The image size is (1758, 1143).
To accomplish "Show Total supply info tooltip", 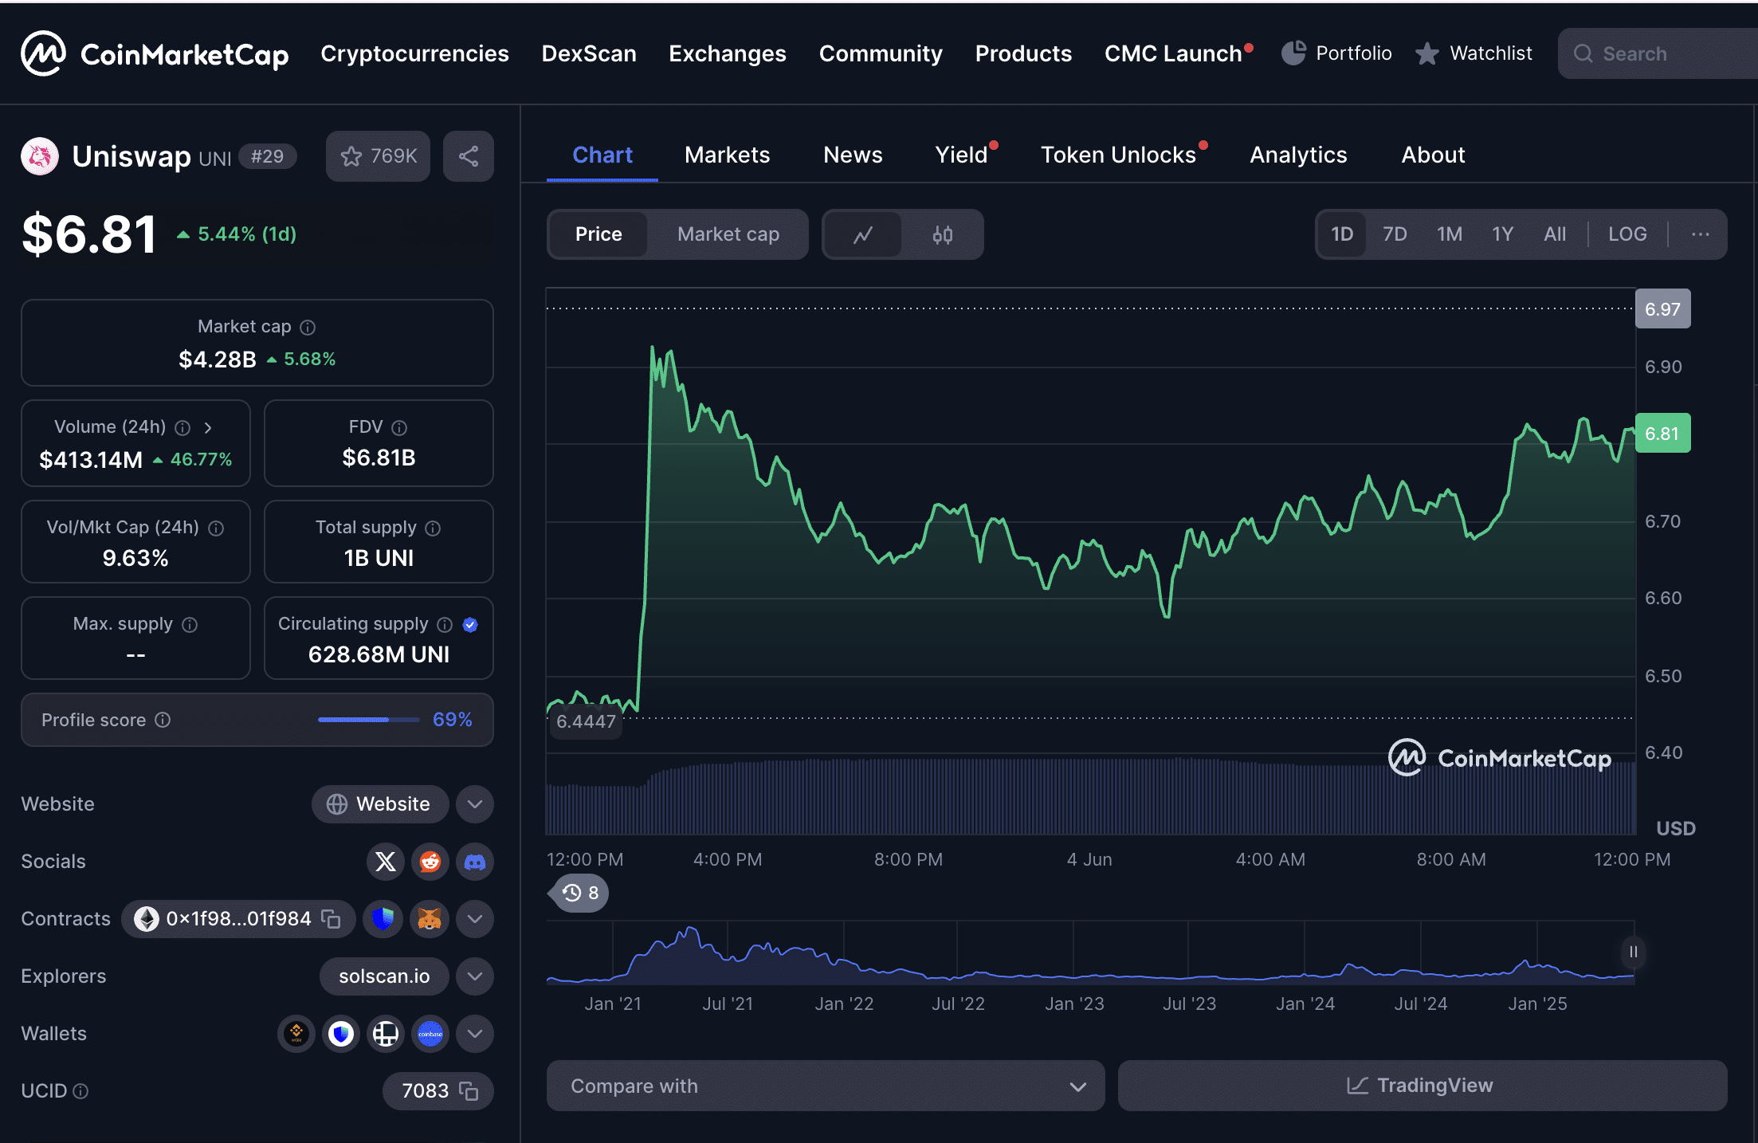I will 433,528.
